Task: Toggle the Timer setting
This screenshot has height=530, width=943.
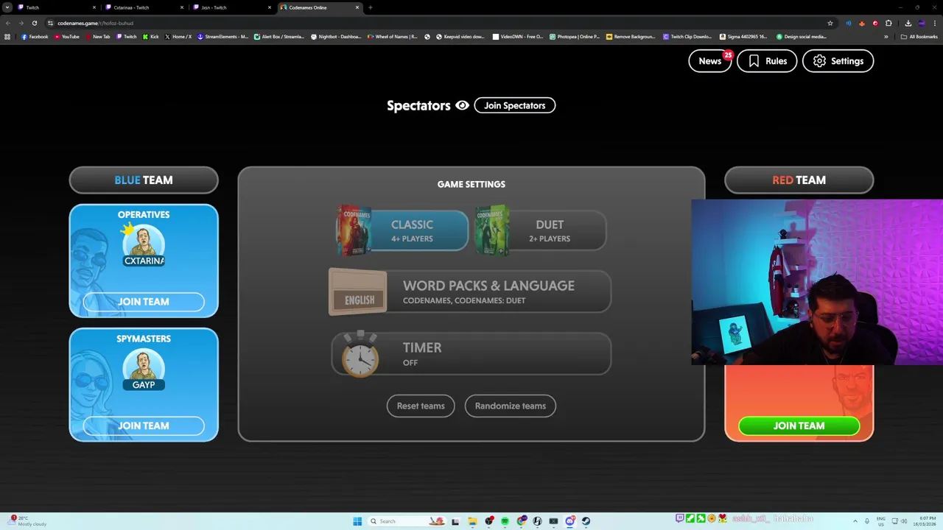Action: point(471,353)
